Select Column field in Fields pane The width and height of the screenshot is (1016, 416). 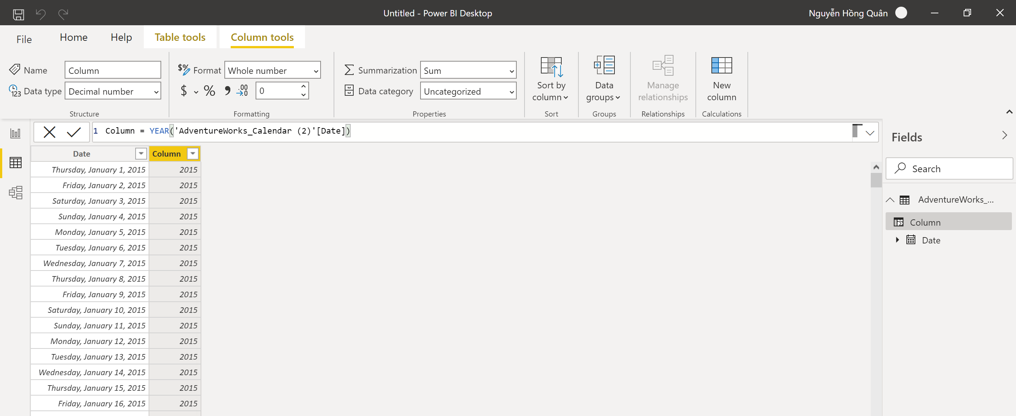(948, 222)
